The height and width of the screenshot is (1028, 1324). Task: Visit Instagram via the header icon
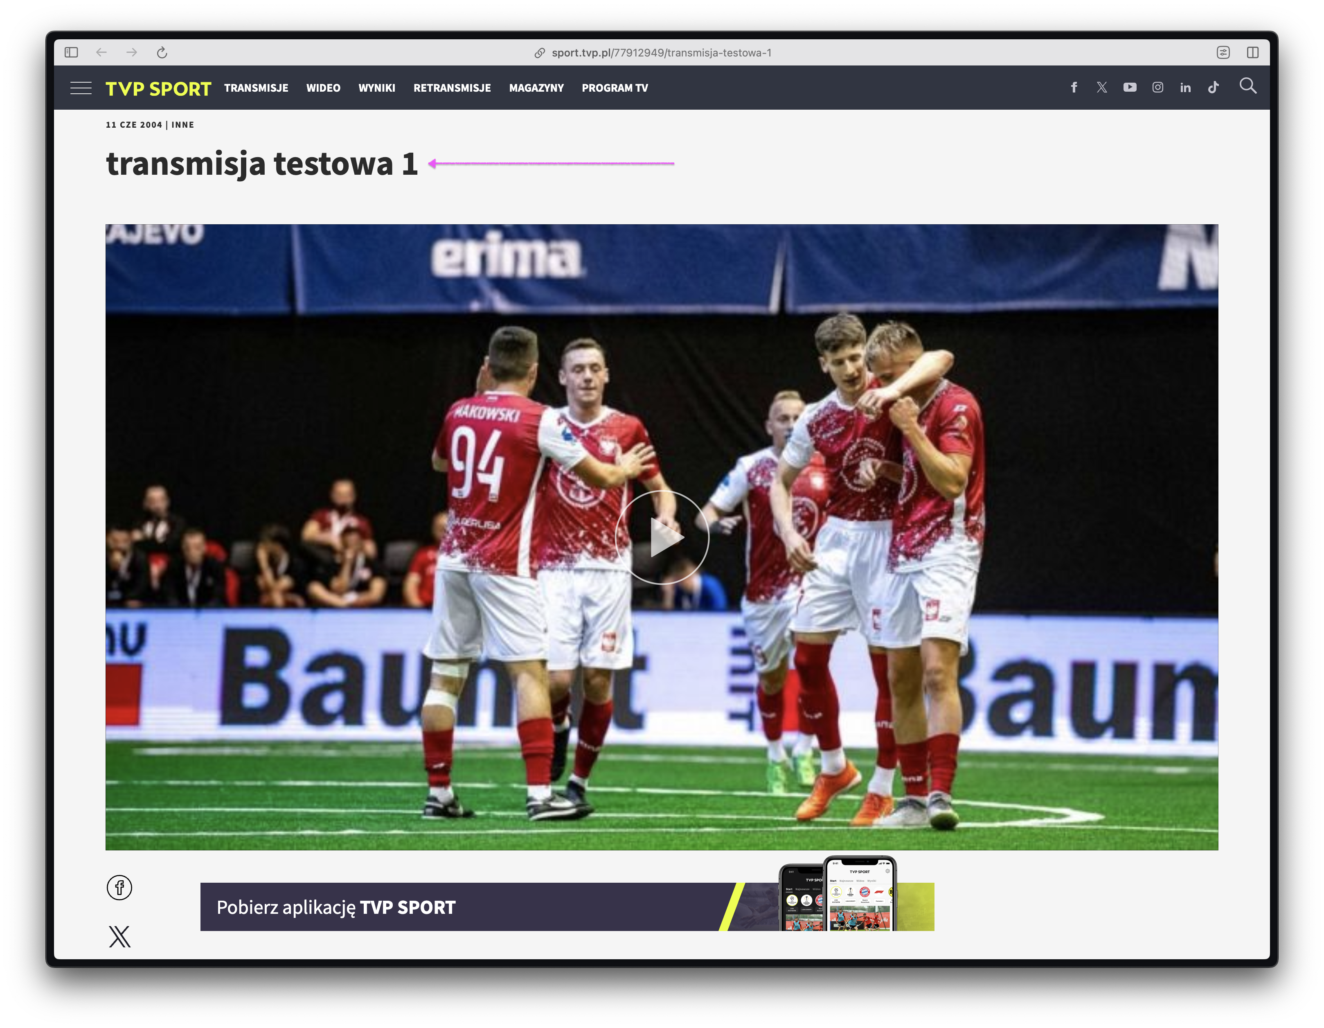coord(1158,87)
